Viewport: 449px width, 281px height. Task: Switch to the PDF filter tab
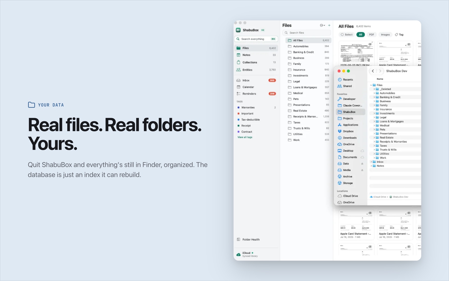pos(371,34)
